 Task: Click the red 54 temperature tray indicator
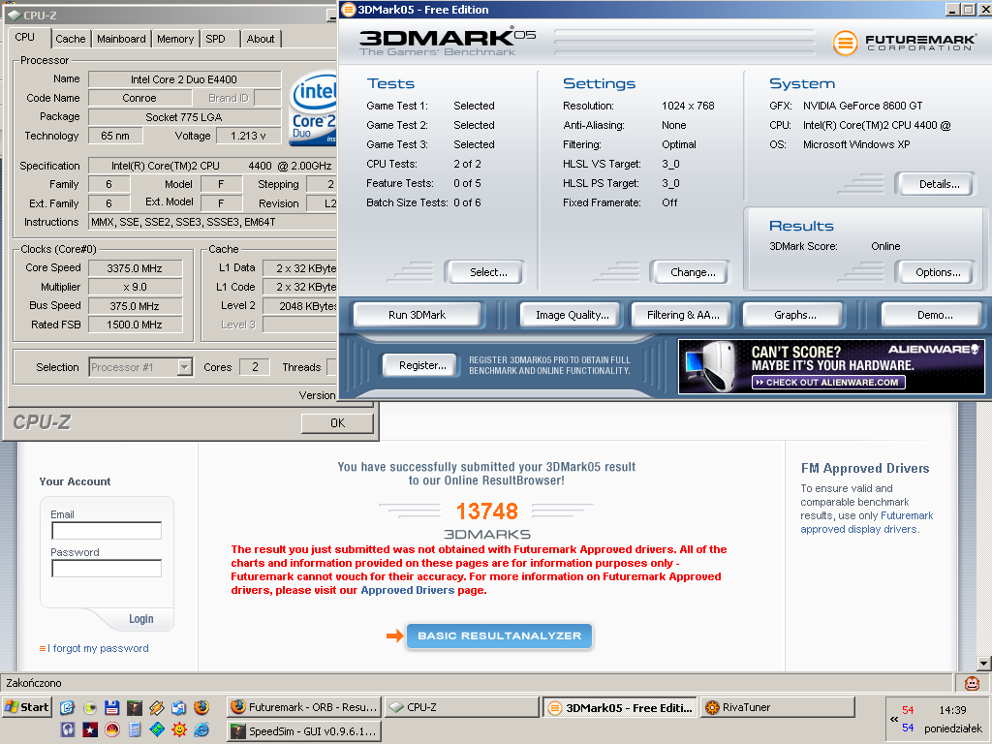[x=908, y=710]
